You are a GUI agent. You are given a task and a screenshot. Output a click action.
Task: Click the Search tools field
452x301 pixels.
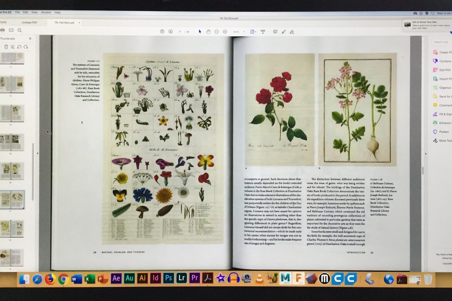tap(441, 42)
